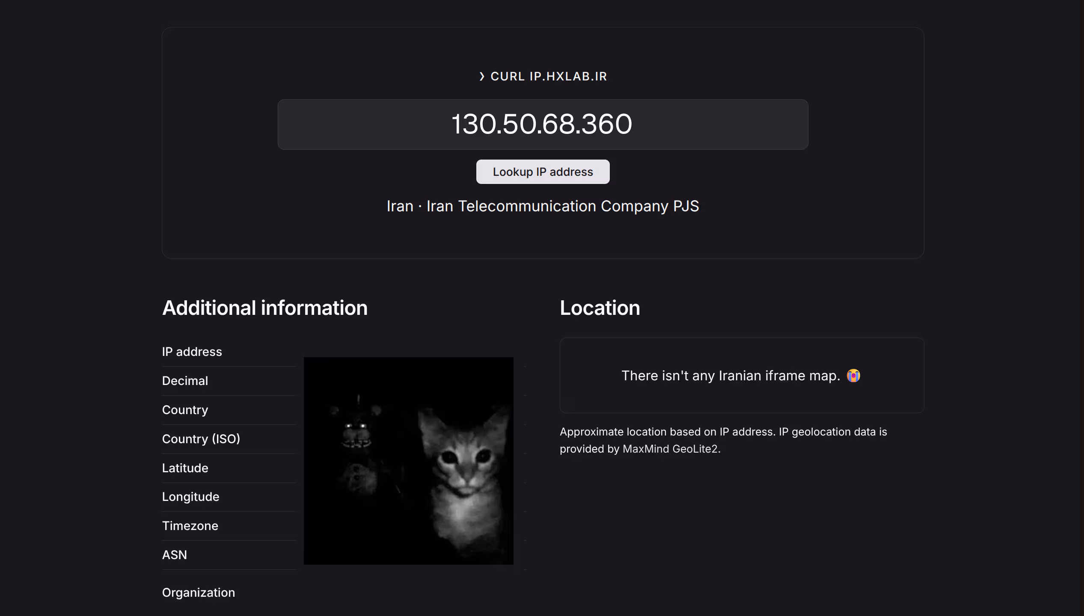Click the crying emoji in the map box

click(x=853, y=376)
